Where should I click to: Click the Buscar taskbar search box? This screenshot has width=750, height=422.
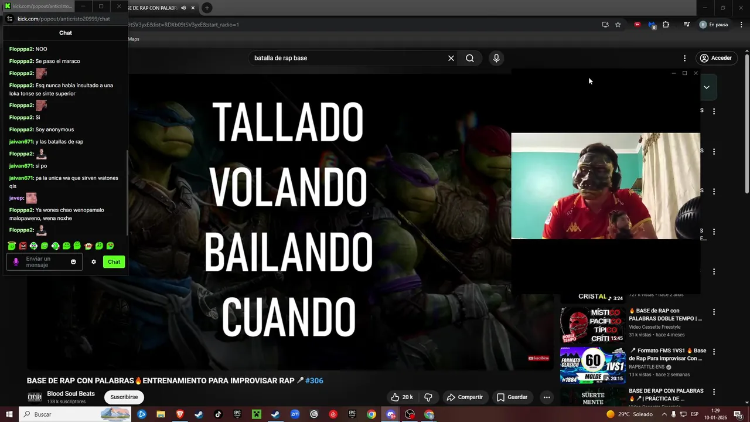click(x=75, y=414)
